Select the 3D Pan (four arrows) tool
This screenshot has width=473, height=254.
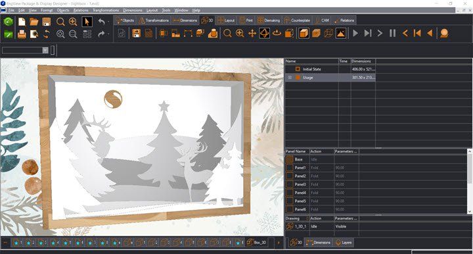252,33
